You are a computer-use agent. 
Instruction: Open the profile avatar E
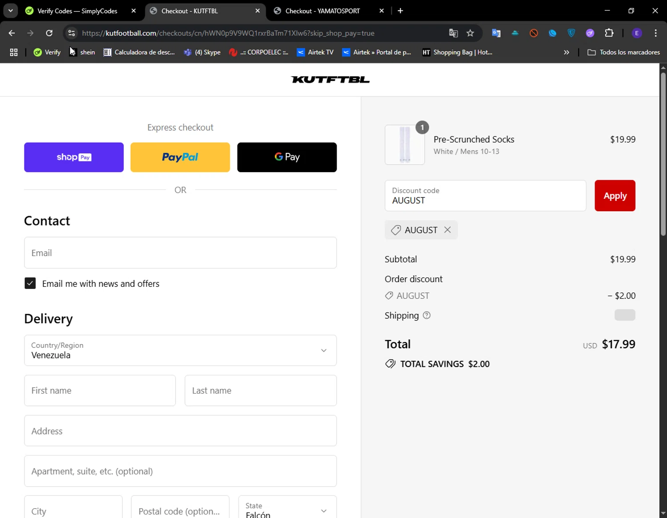pyautogui.click(x=637, y=33)
